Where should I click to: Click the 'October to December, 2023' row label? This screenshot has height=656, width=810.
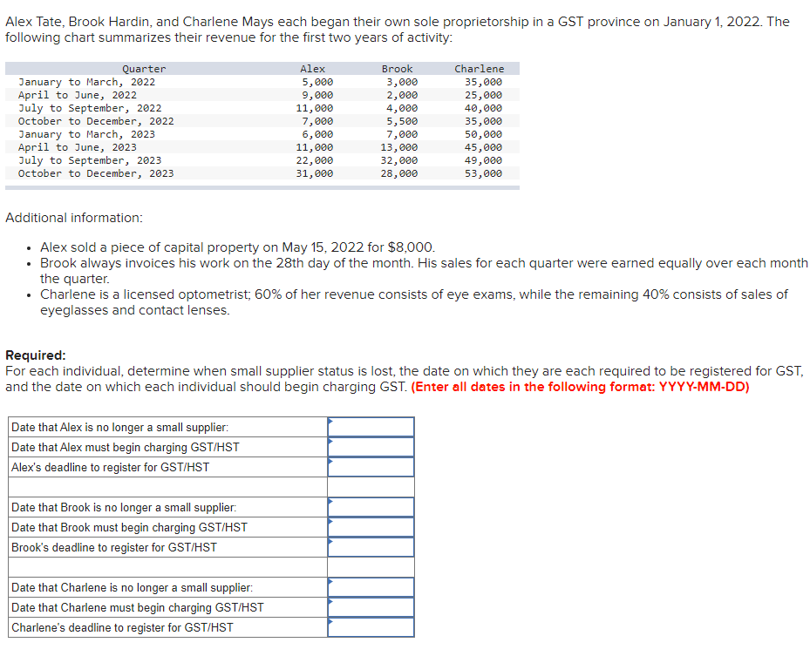(x=96, y=173)
